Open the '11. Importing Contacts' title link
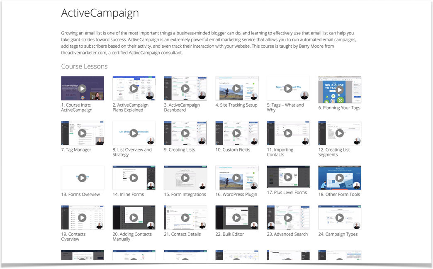The width and height of the screenshot is (433, 269). pos(280,152)
